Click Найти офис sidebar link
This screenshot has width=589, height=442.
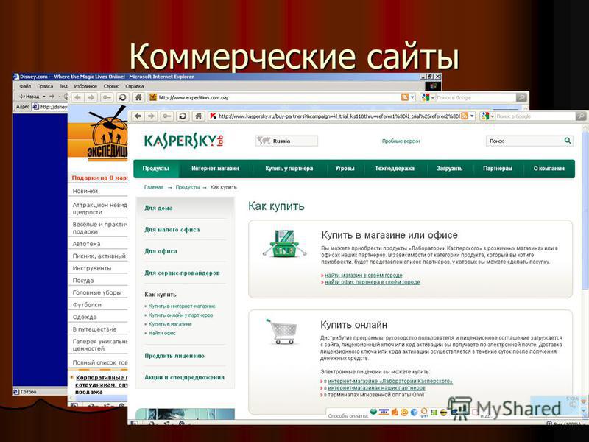point(162,333)
